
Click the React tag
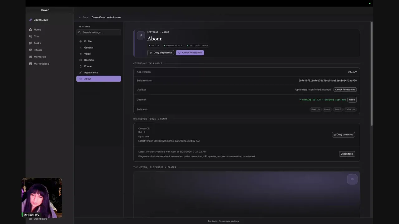pos(327,110)
